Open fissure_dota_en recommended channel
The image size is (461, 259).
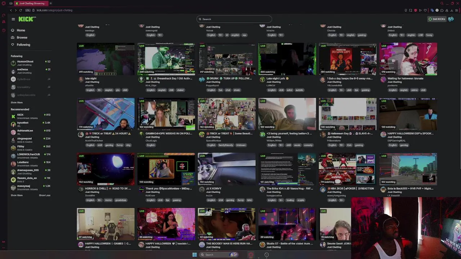coord(31,180)
